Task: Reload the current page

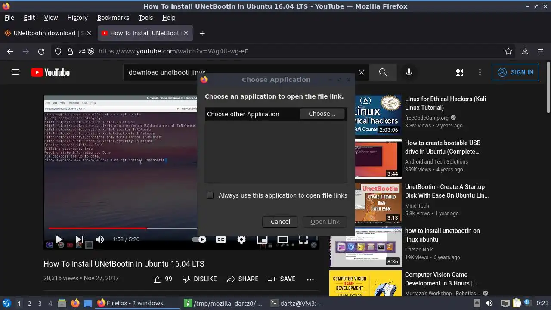Action: 41,51
